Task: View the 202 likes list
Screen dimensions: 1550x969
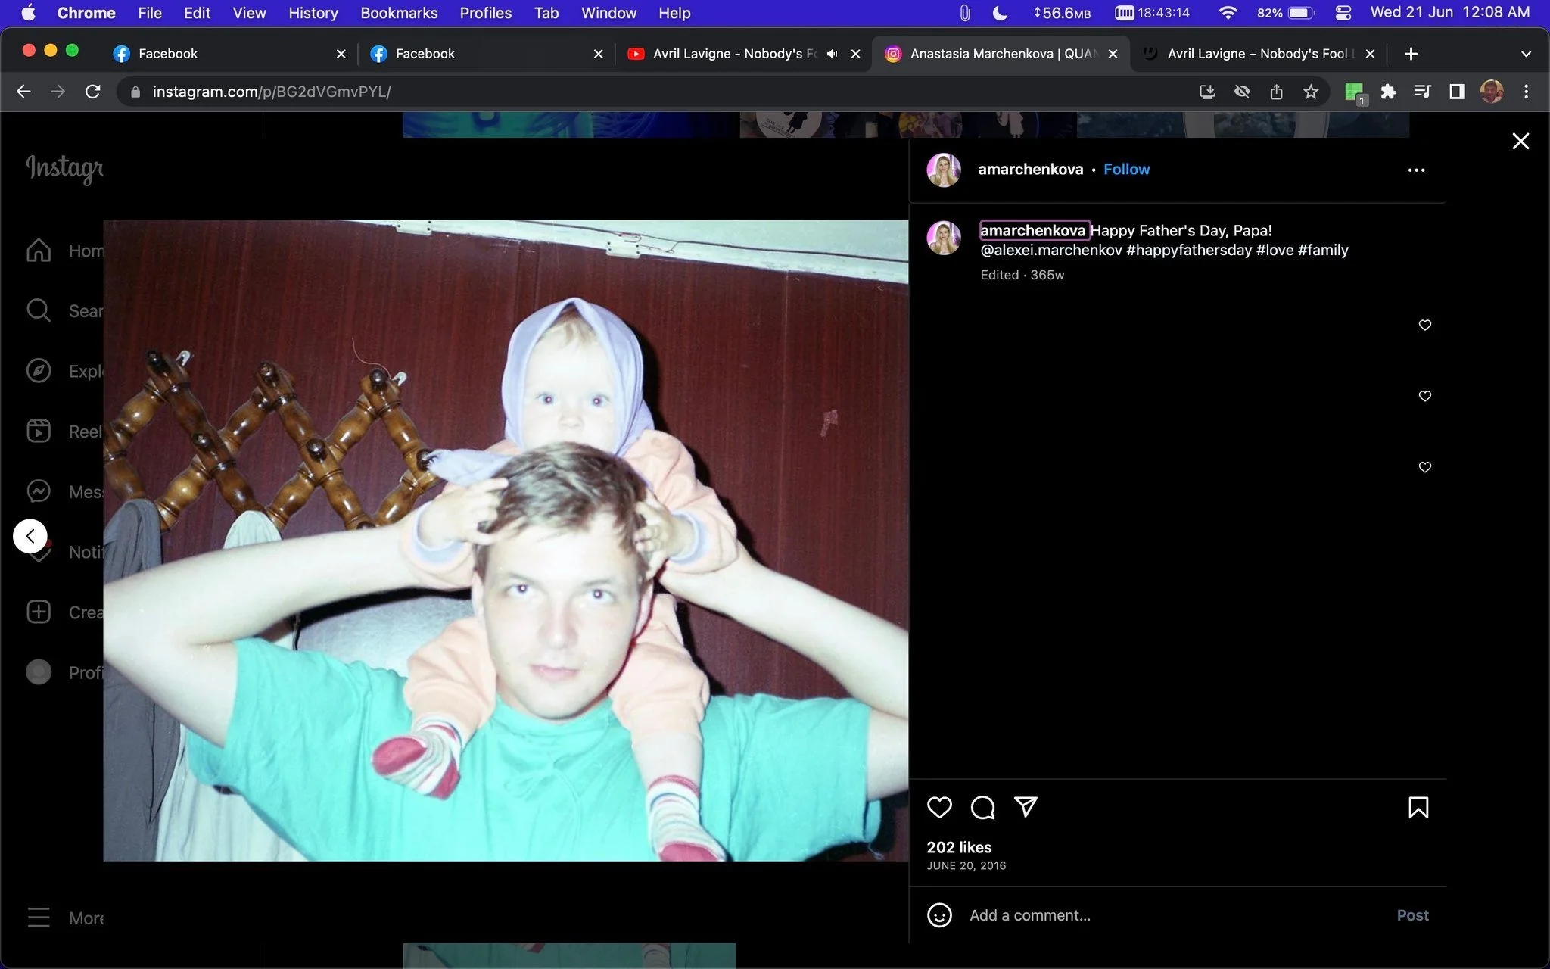Action: (x=959, y=847)
